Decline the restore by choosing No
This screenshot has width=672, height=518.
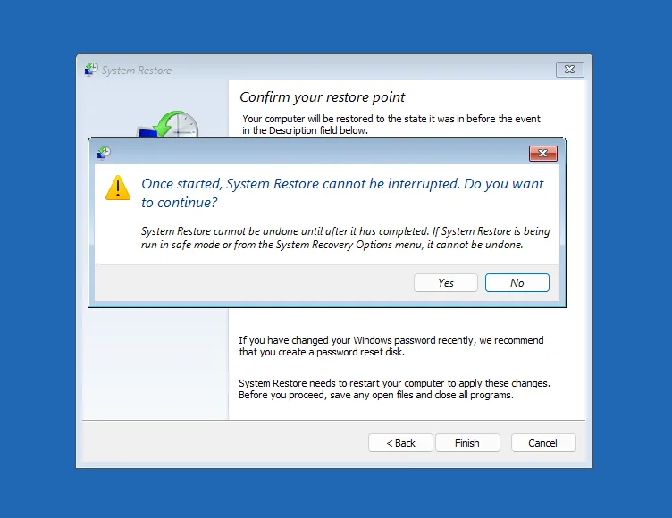pos(517,283)
